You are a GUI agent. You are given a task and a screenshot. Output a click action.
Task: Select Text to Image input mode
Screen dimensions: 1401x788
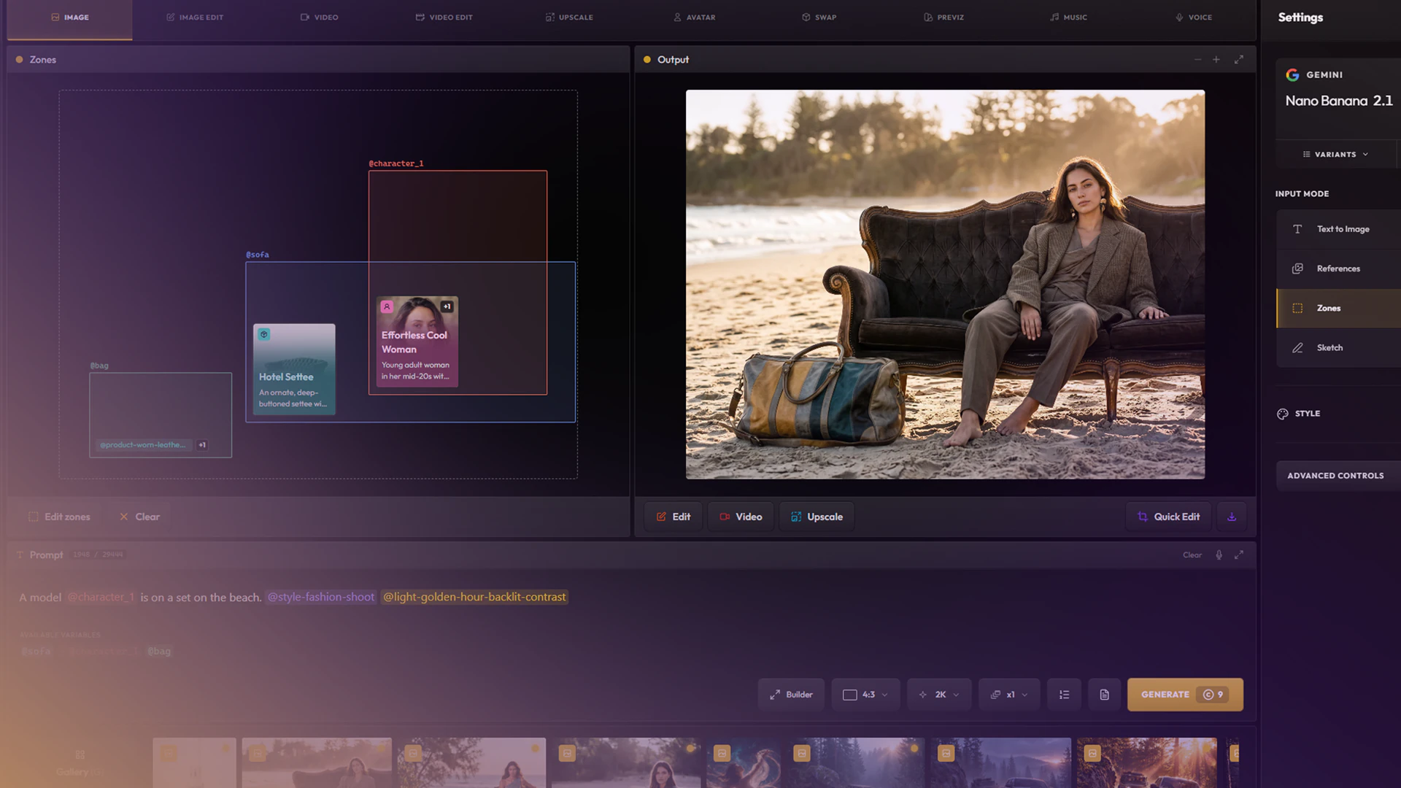(x=1338, y=229)
